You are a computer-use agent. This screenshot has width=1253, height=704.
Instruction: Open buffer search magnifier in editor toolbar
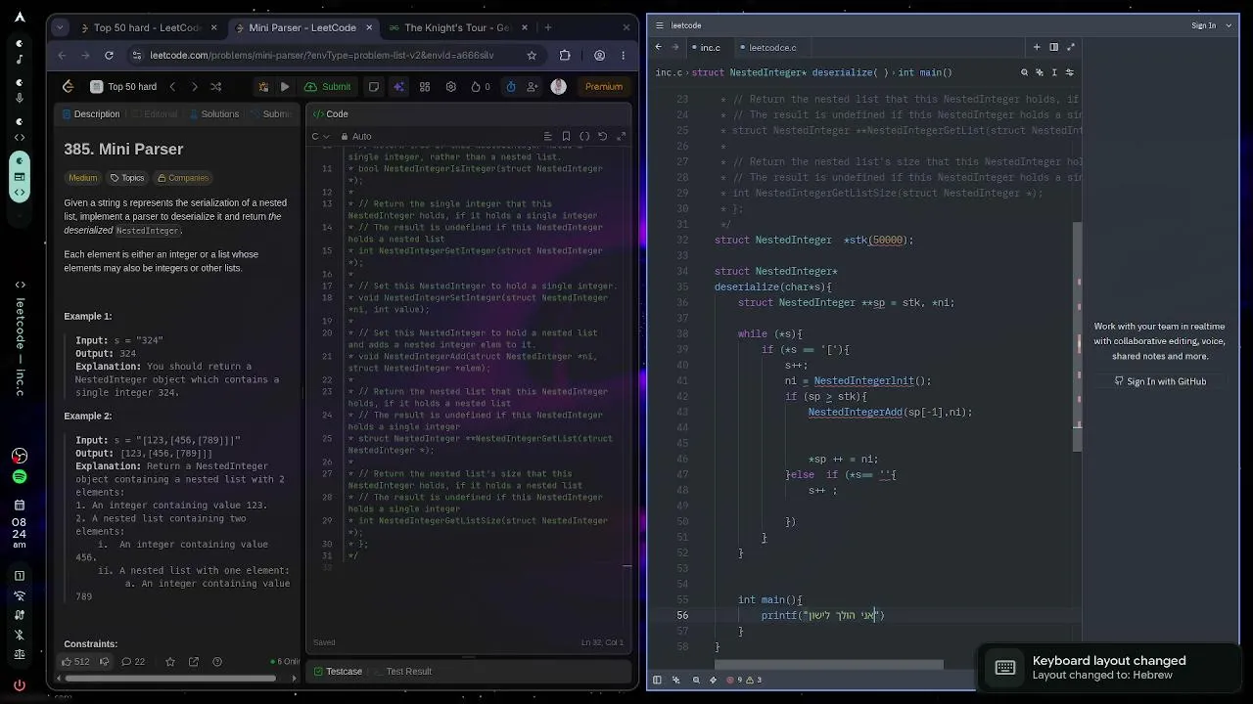(x=1025, y=72)
